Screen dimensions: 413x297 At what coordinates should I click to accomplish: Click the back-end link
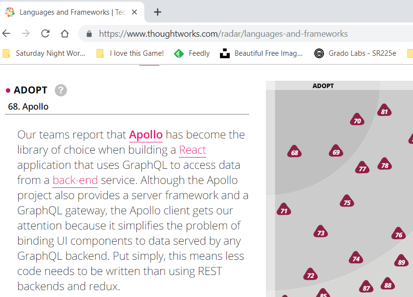click(75, 180)
